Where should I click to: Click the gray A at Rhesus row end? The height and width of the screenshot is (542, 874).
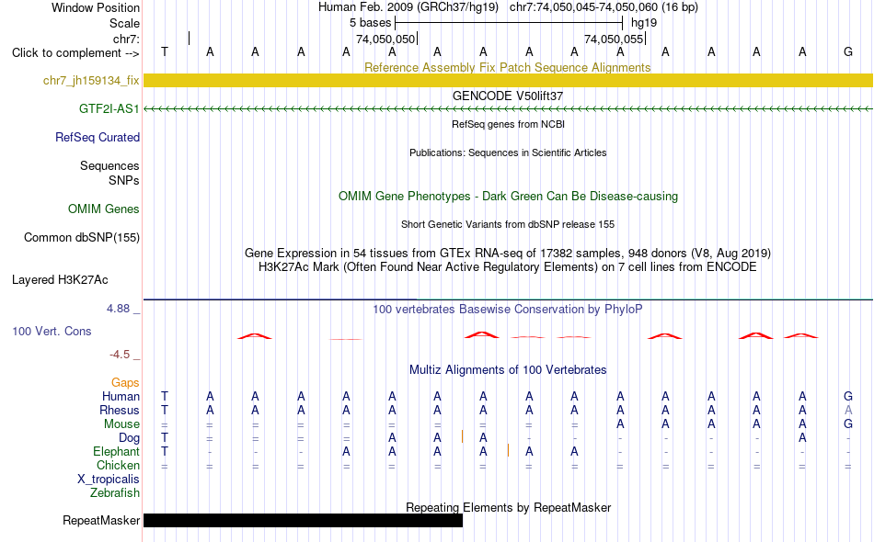848,410
